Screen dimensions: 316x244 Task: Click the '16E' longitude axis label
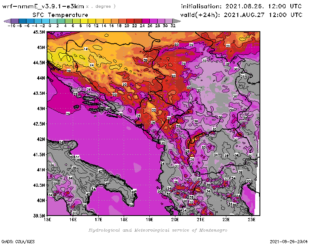click(x=73, y=220)
